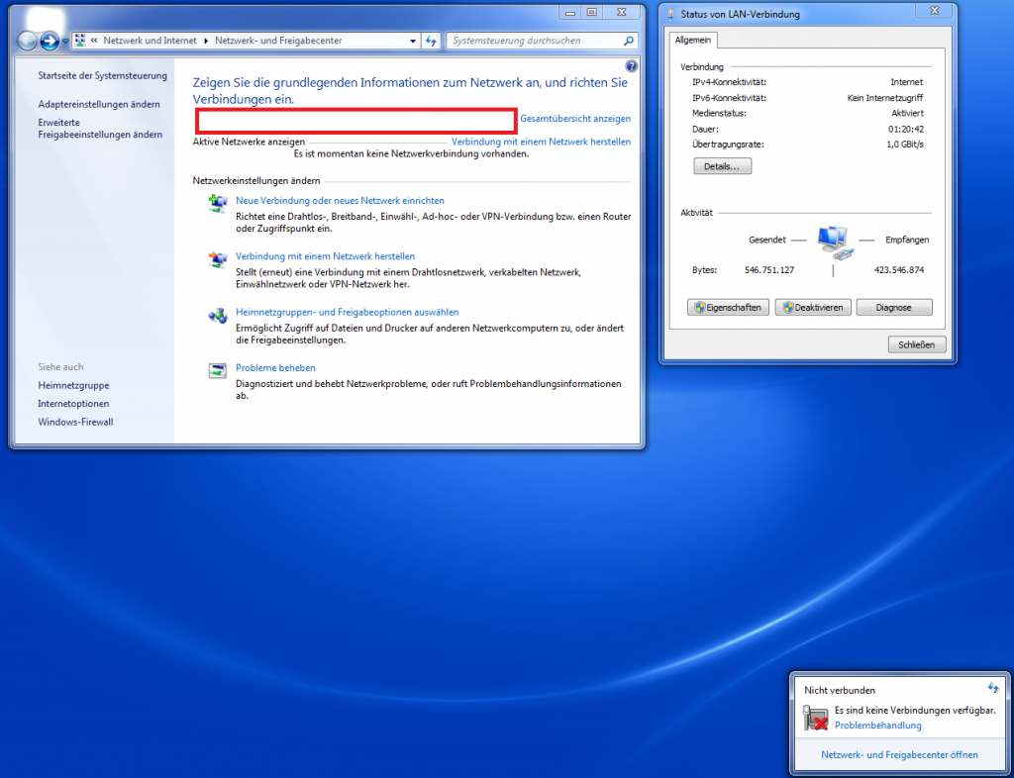Open 'Heimnetzgruppen- und Freigabeoptionen auswählen'
Image resolution: width=1014 pixels, height=778 pixels.
click(348, 312)
